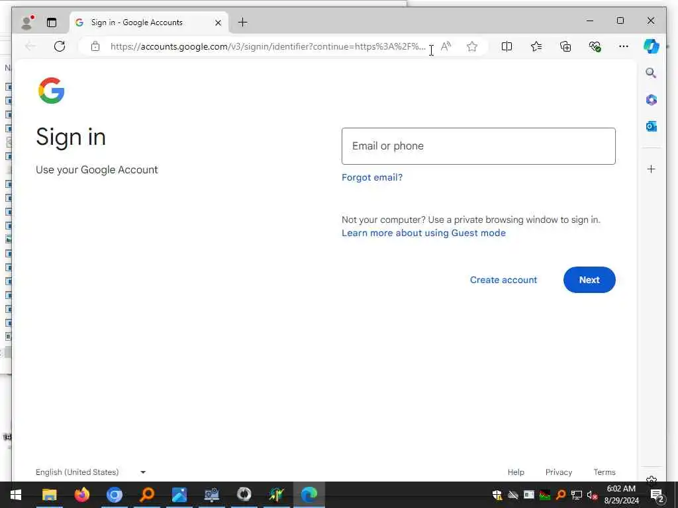
Task: Open the tab actions menu icon
Action: pyautogui.click(x=52, y=22)
